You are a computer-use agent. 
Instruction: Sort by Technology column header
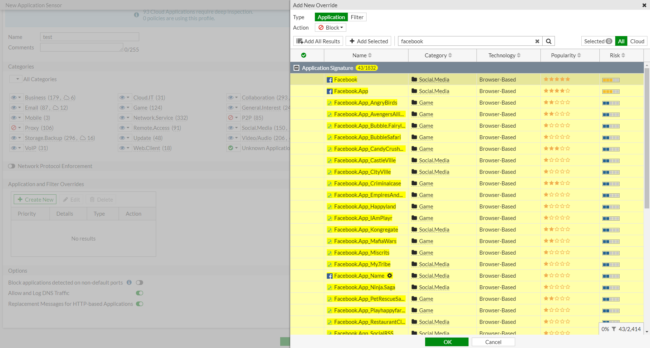(508, 55)
